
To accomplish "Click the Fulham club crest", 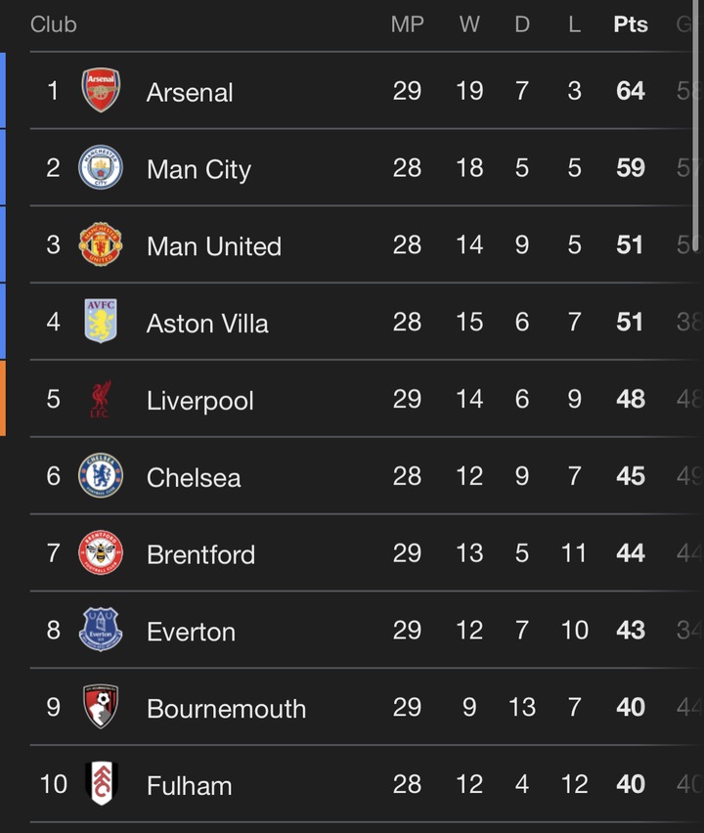I will [101, 783].
